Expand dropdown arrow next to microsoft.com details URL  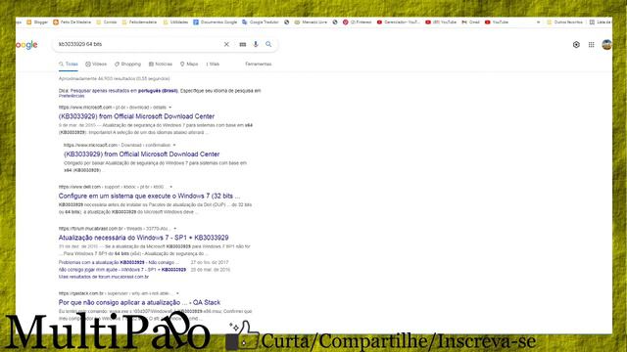coord(169,108)
